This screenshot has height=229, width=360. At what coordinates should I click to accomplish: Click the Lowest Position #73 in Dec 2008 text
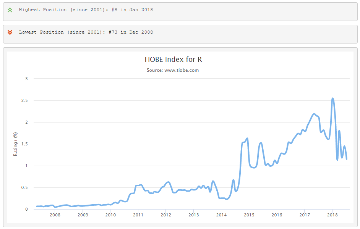click(x=86, y=32)
